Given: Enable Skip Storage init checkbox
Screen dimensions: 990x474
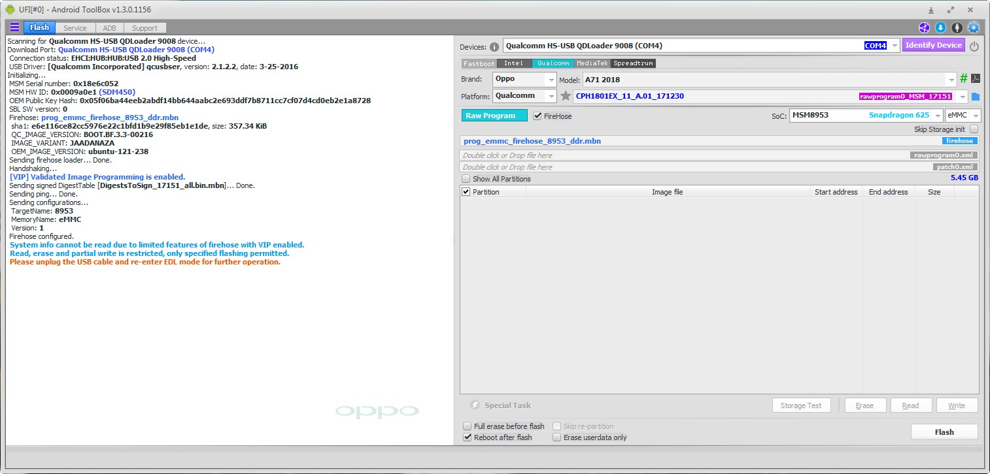Looking at the screenshot, I should click(x=974, y=129).
